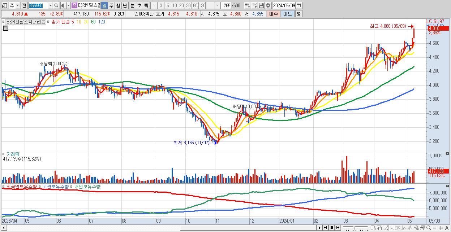This screenshot has width=451, height=232.
Task: Click the speaker sound icon
Action: 63,5
